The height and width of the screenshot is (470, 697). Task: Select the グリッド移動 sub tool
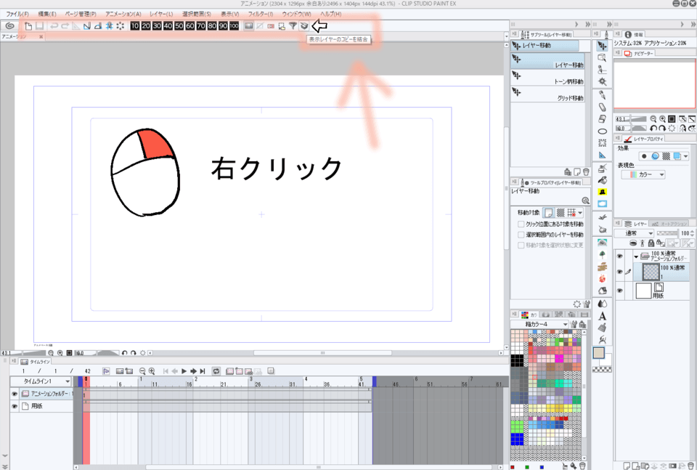click(x=547, y=94)
